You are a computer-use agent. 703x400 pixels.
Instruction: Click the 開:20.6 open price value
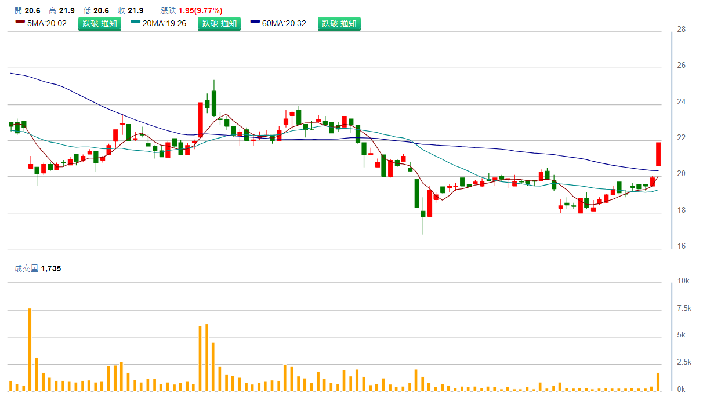pos(27,10)
